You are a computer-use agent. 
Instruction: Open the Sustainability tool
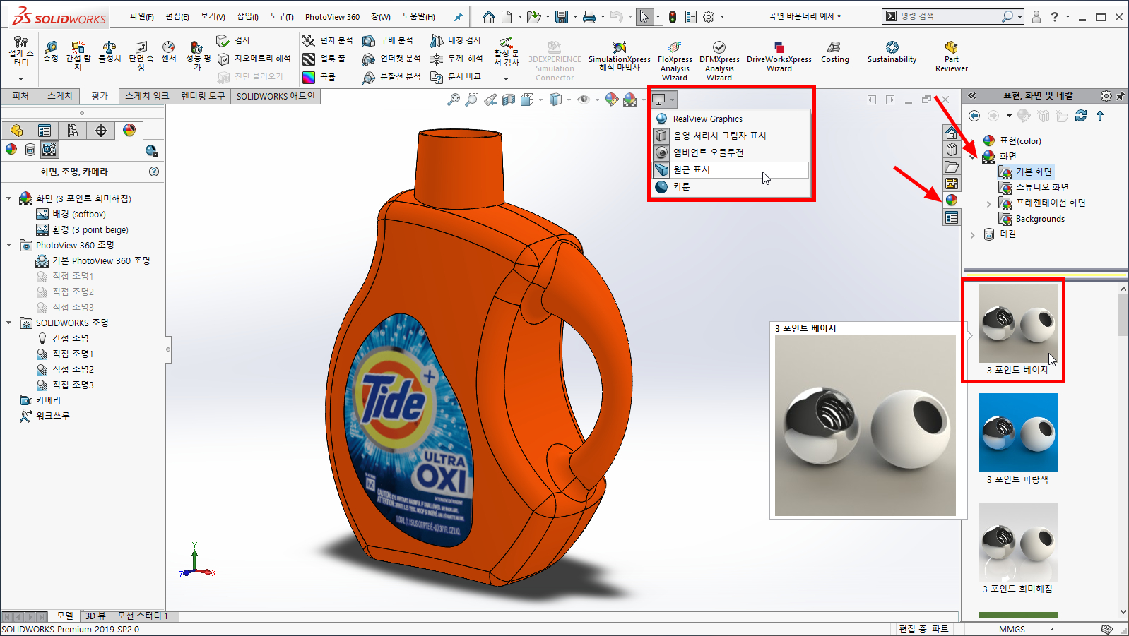(x=892, y=52)
